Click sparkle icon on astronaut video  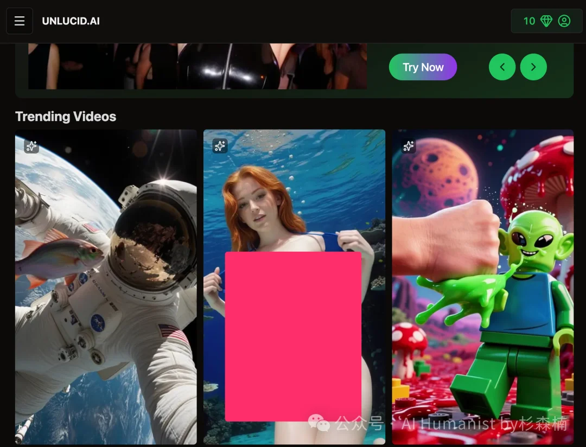click(x=31, y=146)
